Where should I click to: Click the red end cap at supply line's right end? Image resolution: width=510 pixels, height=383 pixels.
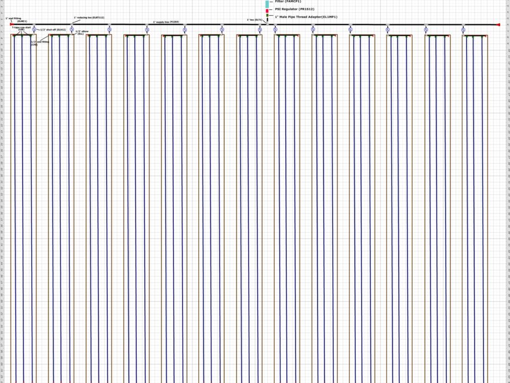click(498, 24)
